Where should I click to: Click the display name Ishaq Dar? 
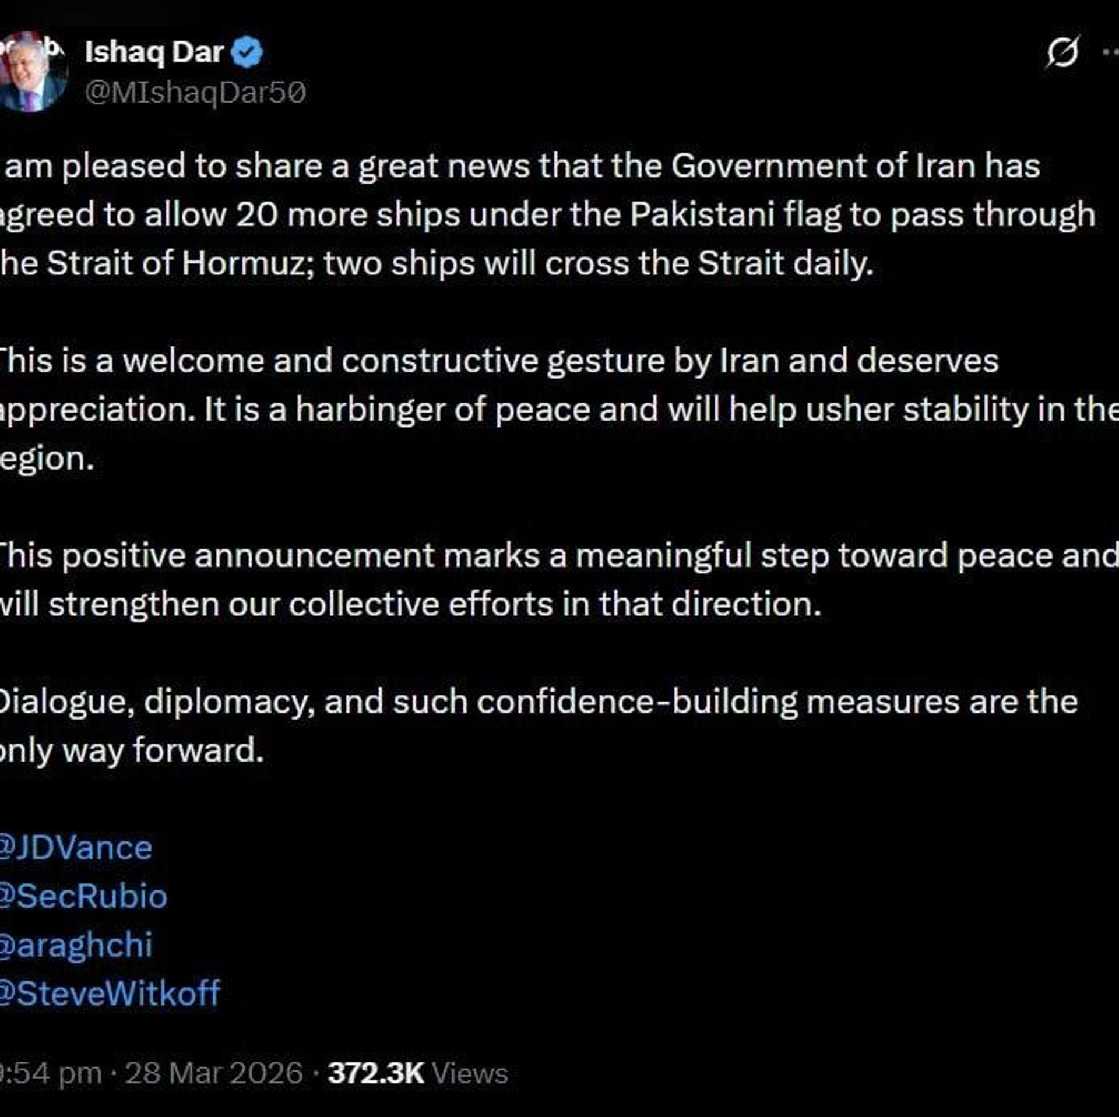click(154, 52)
